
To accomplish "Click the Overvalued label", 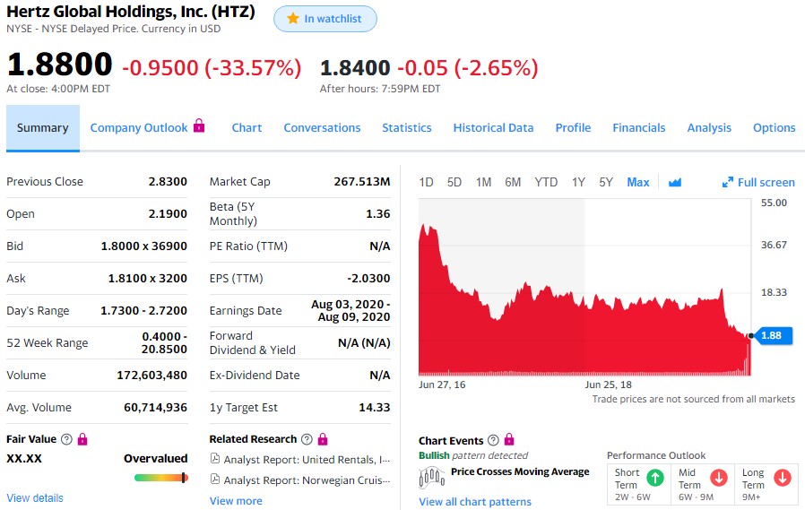I will (x=156, y=458).
